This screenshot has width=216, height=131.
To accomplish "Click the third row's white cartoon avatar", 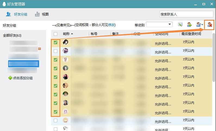I will 65,59.
